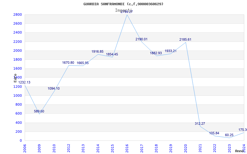Select x-axis year 2017
Screen dimensions: 247x154
click(x=142, y=148)
